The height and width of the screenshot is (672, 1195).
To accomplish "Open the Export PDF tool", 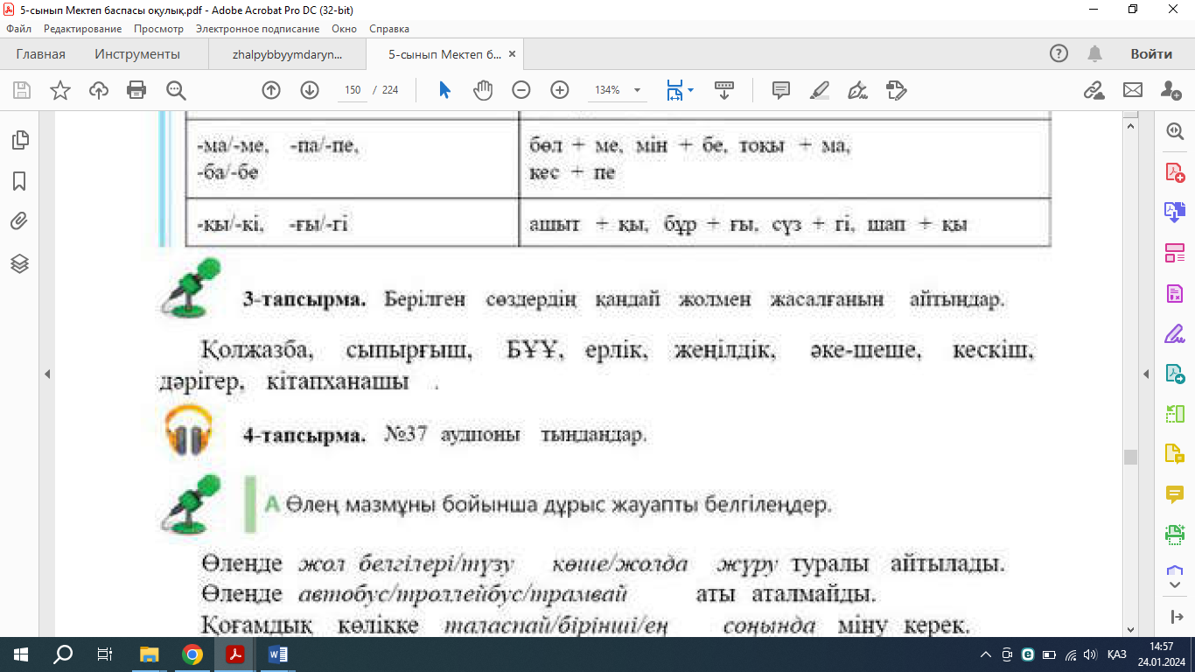I will coord(1175,374).
